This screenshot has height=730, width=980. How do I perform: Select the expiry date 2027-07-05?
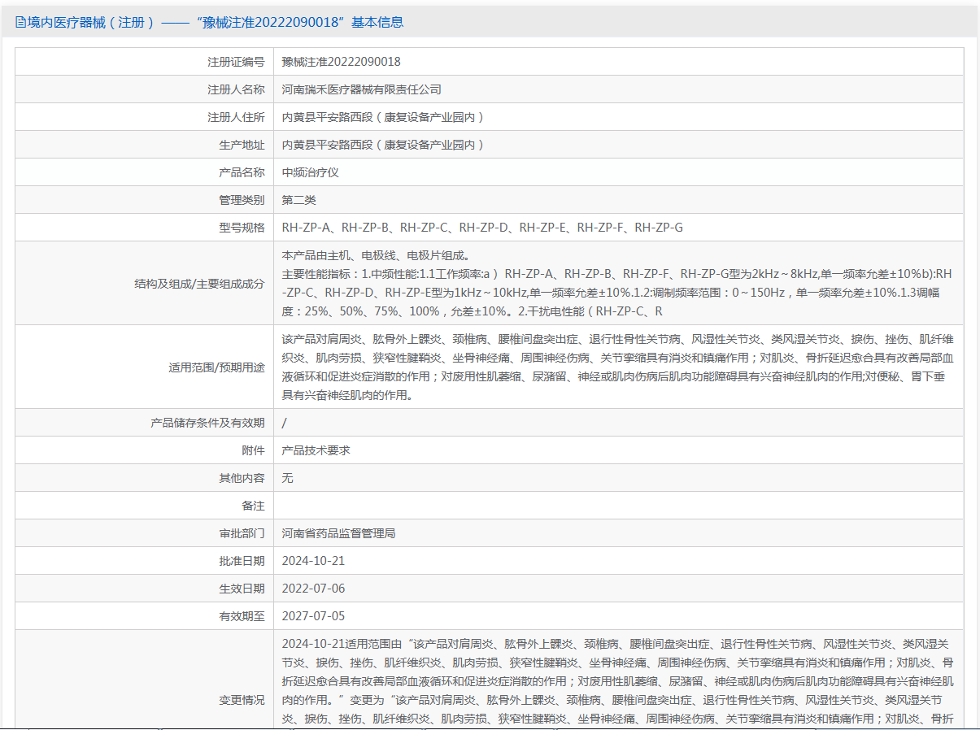tap(313, 616)
